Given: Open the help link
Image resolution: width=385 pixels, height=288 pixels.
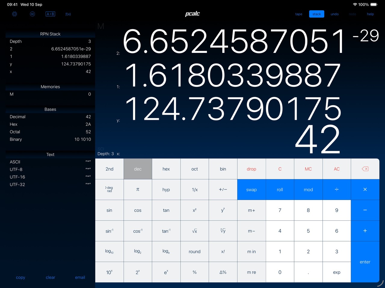Looking at the screenshot, I should point(370,14).
